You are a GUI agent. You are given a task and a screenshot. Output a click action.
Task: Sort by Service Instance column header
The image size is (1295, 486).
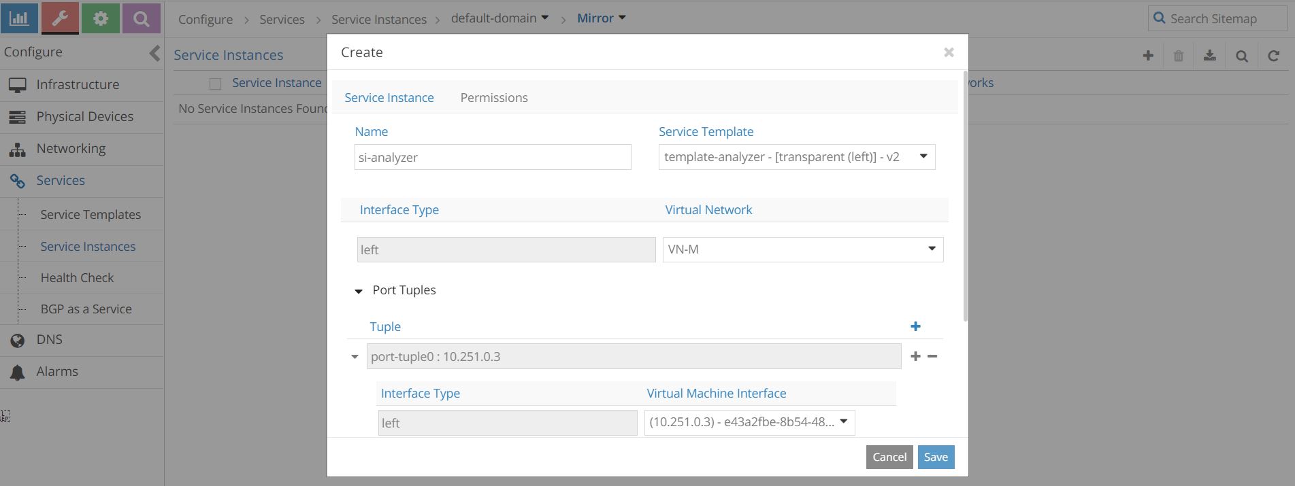(x=276, y=83)
